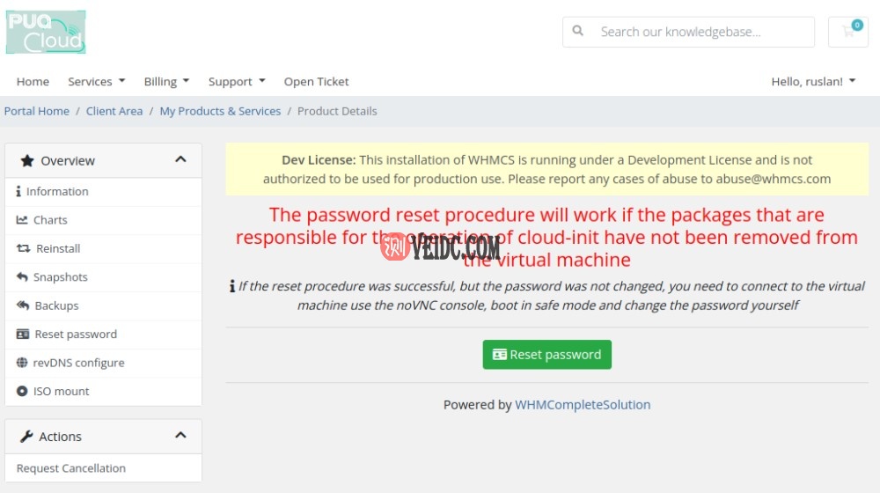The image size is (880, 493).
Task: Expand the Services dropdown menu
Action: [x=96, y=82]
